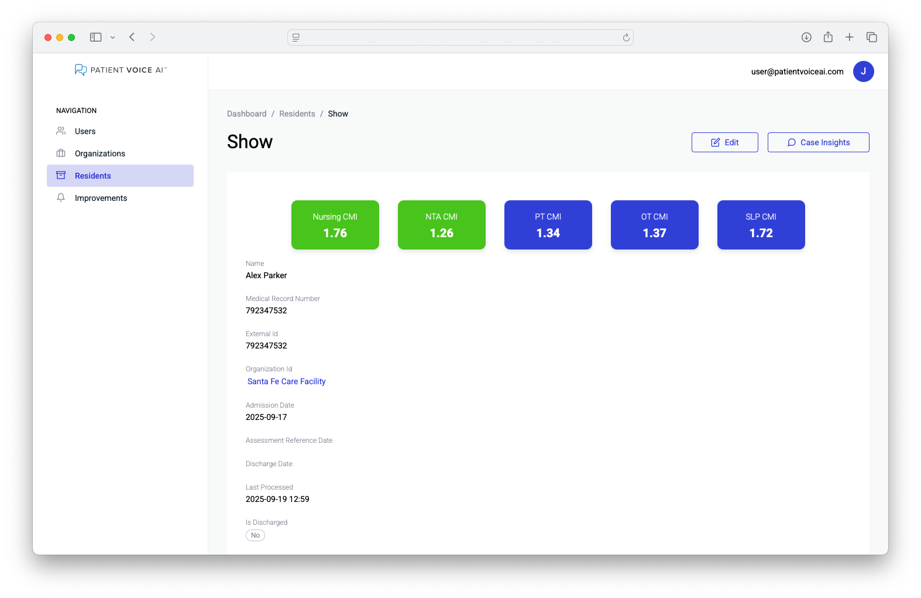
Task: Open Users in the navigation
Action: click(x=85, y=131)
